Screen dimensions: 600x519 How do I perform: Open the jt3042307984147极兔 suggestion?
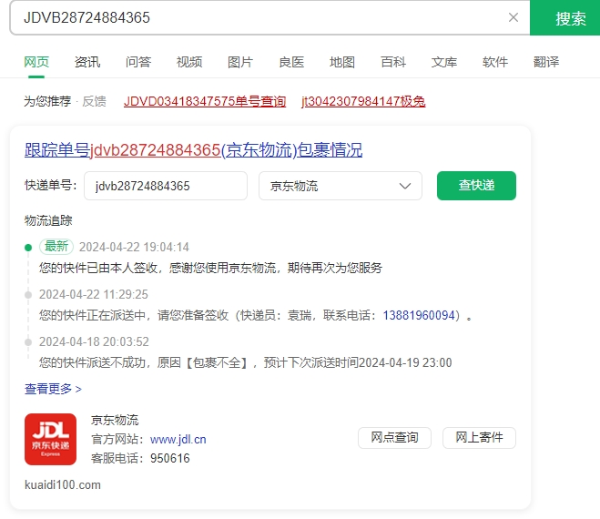point(363,101)
